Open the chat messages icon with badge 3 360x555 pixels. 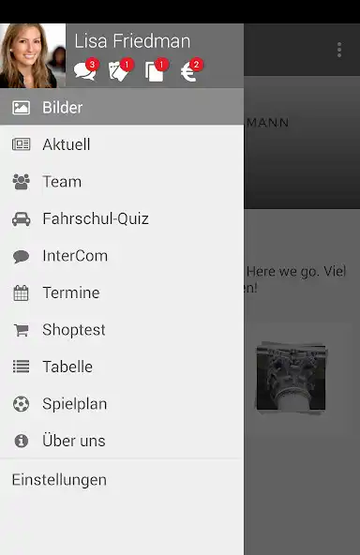(x=86, y=69)
